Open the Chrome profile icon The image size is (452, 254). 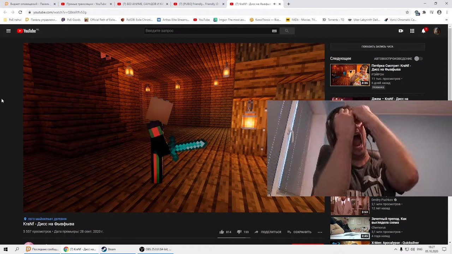tap(439, 12)
